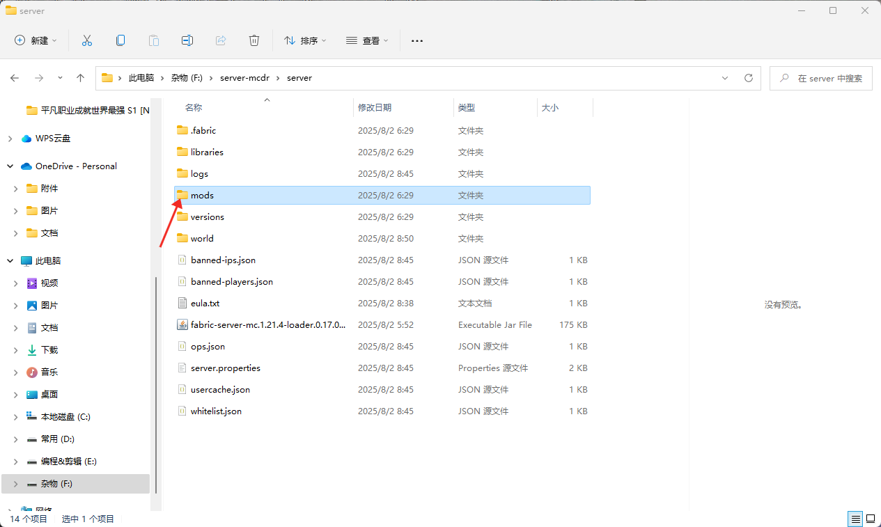This screenshot has width=881, height=527.
Task: Click server-mcdr in the address breadcrumb
Action: 243,78
